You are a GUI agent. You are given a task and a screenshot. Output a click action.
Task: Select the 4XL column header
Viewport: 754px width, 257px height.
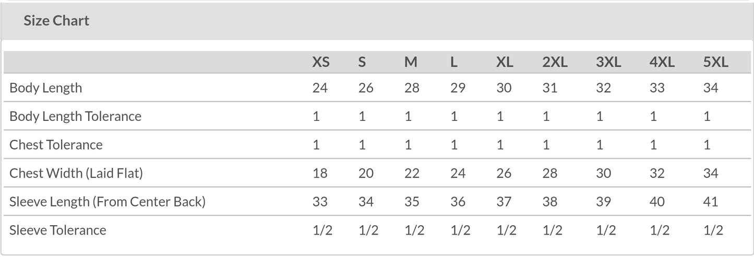tap(662, 62)
